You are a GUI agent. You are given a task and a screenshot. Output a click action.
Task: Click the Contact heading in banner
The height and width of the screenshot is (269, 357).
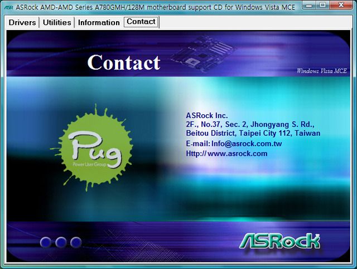tap(124, 62)
